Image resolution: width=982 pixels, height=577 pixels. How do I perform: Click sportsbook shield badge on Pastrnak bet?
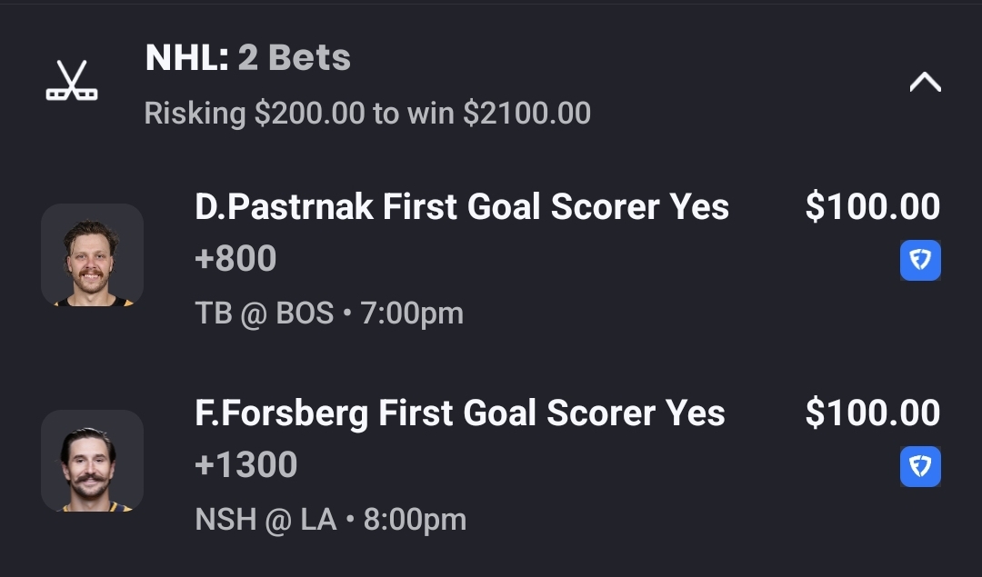pyautogui.click(x=920, y=261)
